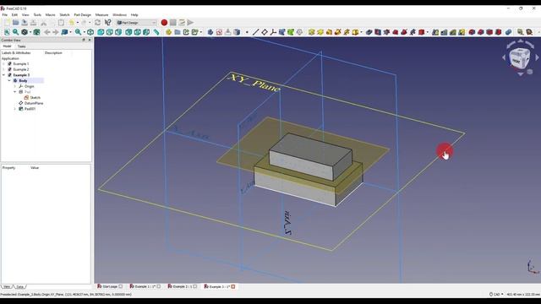541x304 pixels.
Task: Open the Part Design workbench dropdown
Action: pos(137,23)
